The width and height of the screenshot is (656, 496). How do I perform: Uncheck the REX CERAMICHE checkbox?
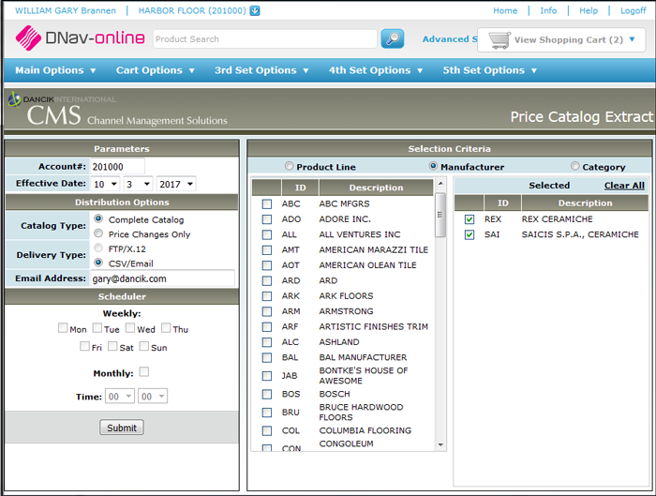tap(470, 219)
